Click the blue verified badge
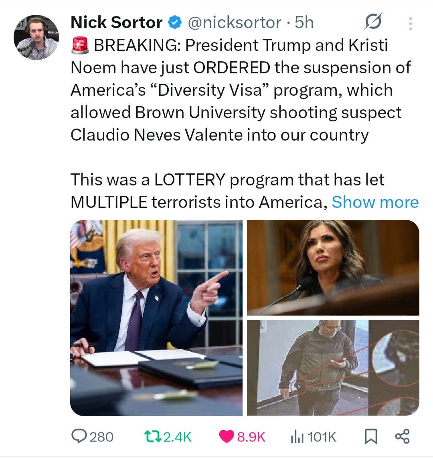 (175, 22)
